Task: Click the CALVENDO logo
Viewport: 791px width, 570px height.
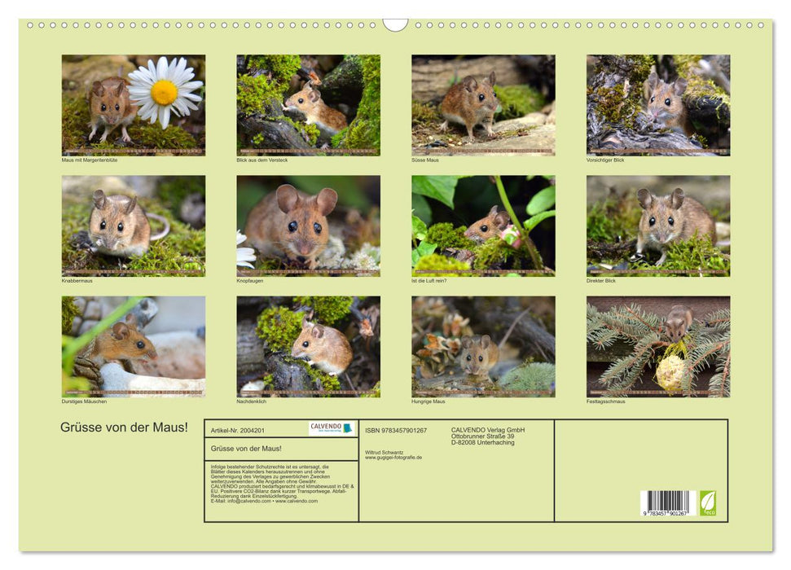Action: tap(332, 428)
